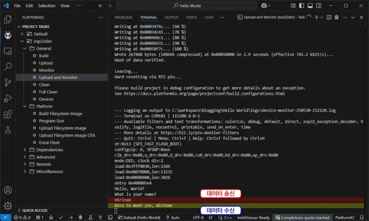
Task: Click Serial Monitor plug icon in status bar
Action: coord(100,217)
